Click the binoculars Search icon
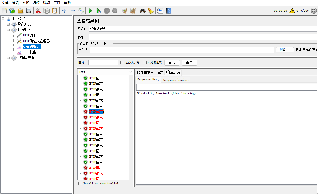The image size is (318, 194). pos(143,11)
